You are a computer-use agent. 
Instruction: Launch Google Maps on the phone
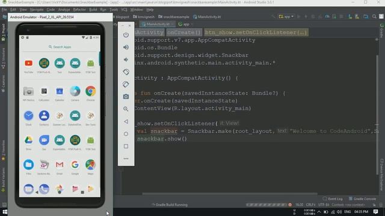pyautogui.click(x=91, y=164)
